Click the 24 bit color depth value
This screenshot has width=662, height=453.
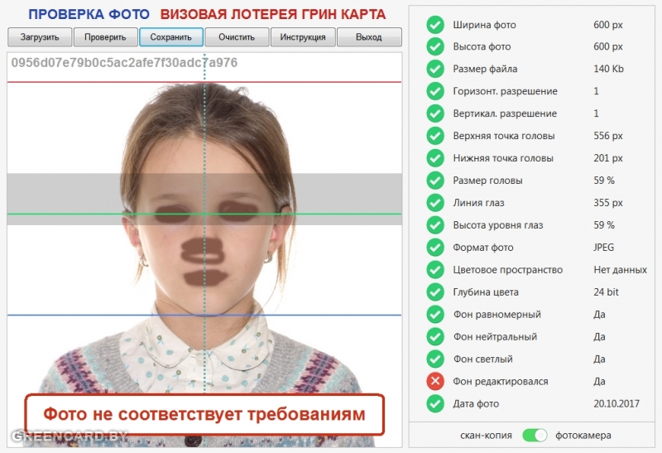[x=606, y=292]
